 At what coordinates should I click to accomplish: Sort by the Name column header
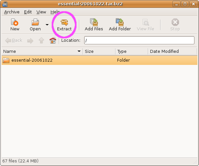point(42,52)
